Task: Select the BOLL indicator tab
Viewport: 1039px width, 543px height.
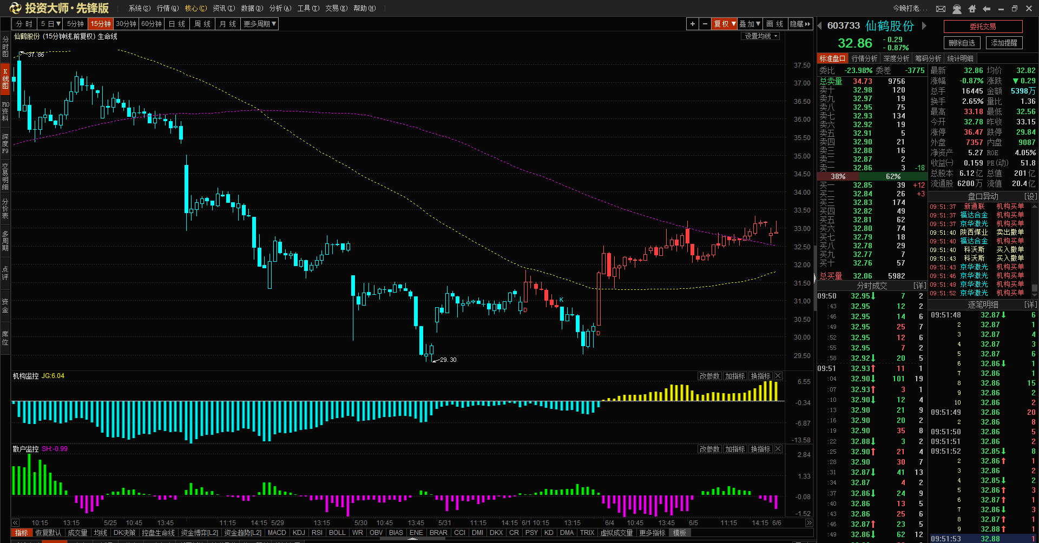Action: pyautogui.click(x=337, y=533)
